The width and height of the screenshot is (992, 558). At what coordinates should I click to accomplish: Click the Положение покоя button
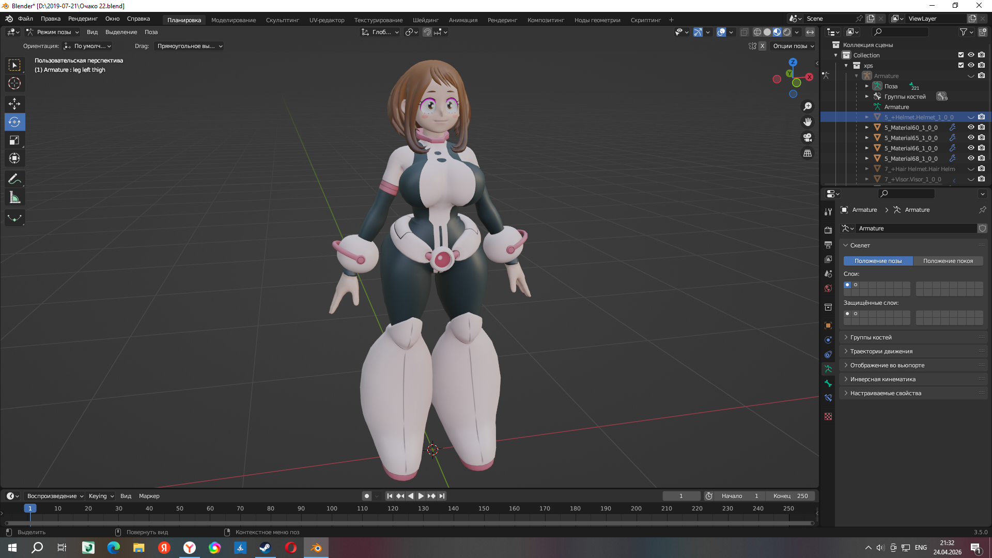(948, 261)
